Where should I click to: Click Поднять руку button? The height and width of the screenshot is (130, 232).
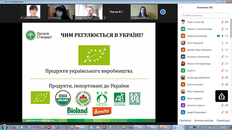tap(223, 120)
